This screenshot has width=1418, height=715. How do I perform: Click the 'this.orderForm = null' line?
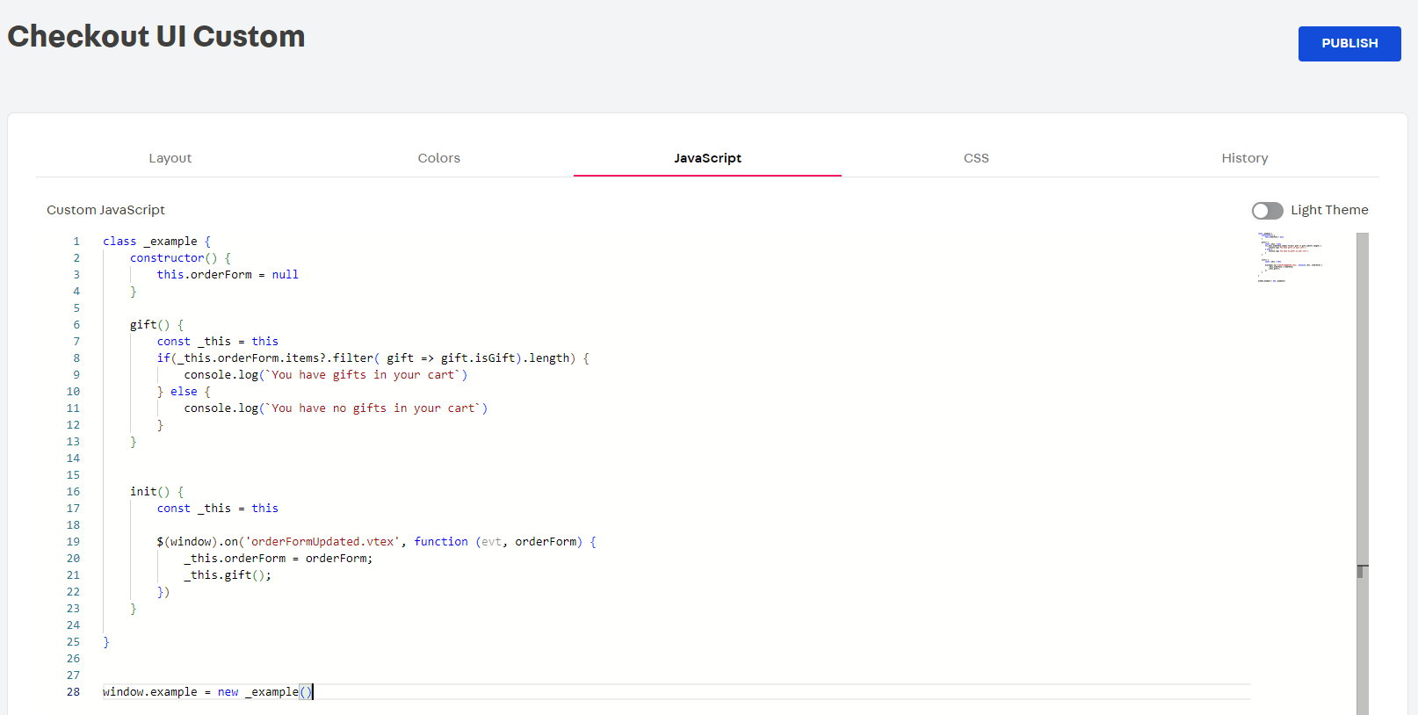coord(228,275)
